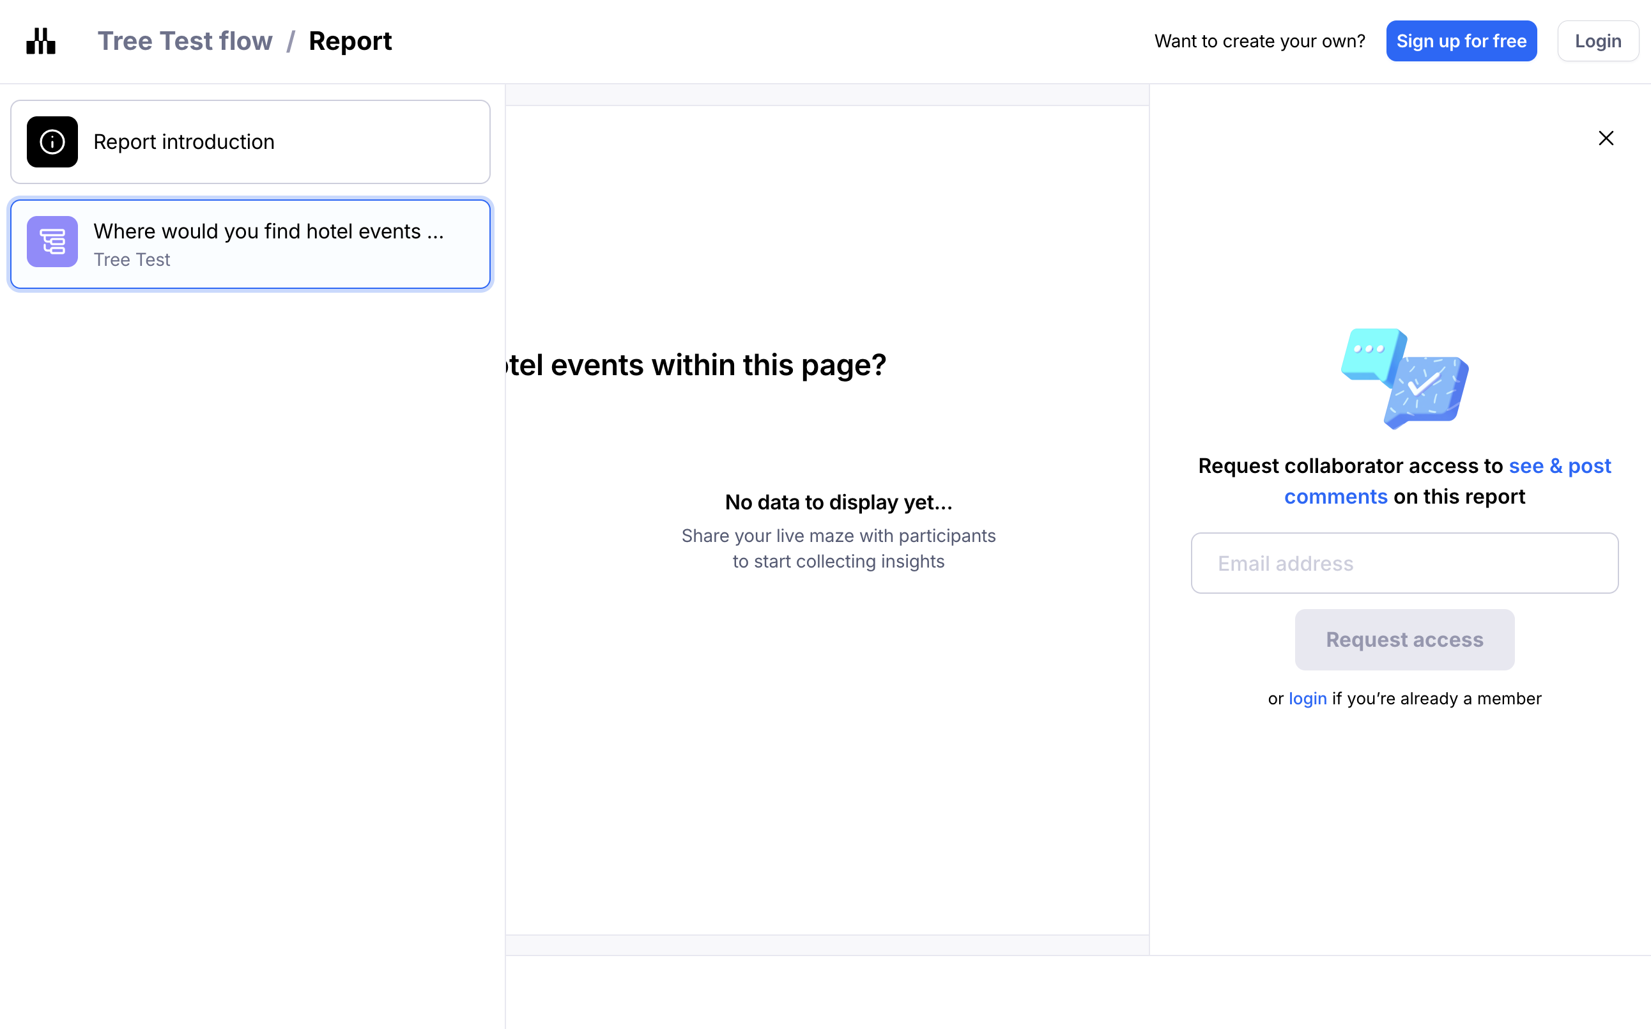
Task: Click the Maze logo icon
Action: tap(41, 41)
